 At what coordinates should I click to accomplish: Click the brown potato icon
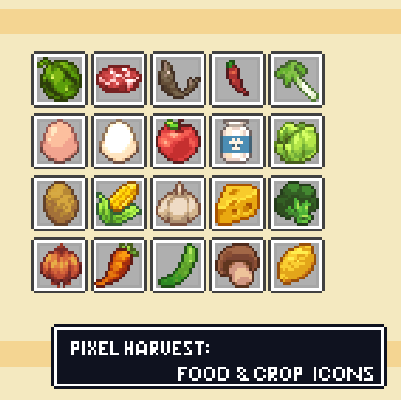click(61, 203)
